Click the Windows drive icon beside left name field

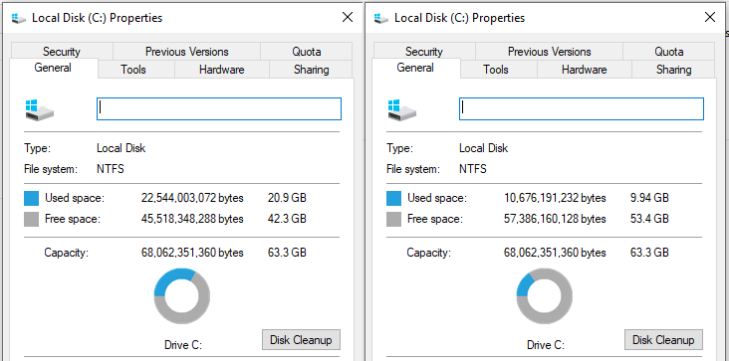pyautogui.click(x=40, y=110)
